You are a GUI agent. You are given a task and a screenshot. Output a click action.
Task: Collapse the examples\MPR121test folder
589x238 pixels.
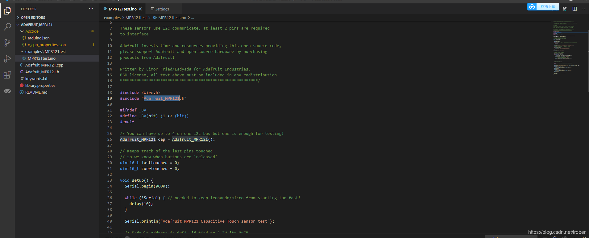[x=57, y=52]
